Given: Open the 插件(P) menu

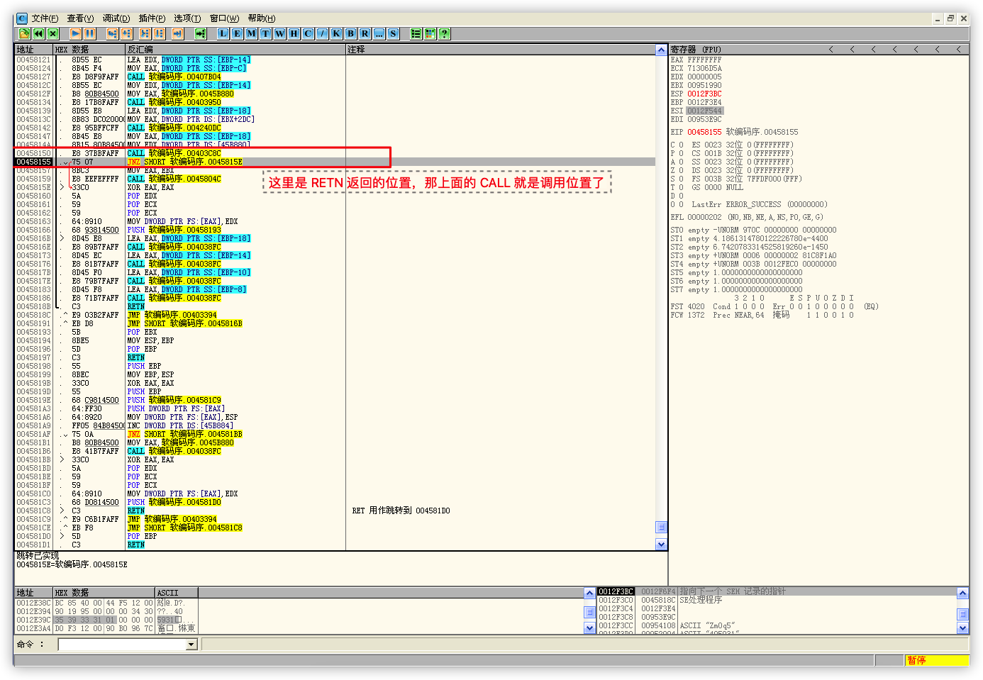Looking at the screenshot, I should coord(152,18).
